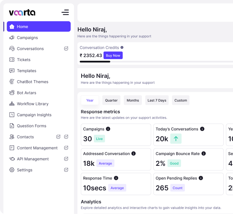The image size is (233, 214).
Task: Click the Average badge on Addressed Conversation
Action: click(x=105, y=163)
